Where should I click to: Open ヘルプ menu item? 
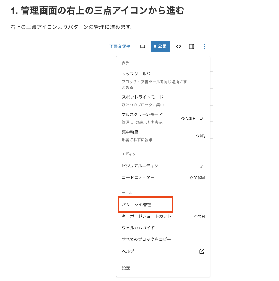(163, 251)
